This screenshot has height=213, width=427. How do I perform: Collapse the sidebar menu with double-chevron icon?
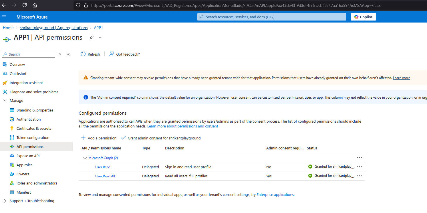pyautogui.click(x=68, y=54)
